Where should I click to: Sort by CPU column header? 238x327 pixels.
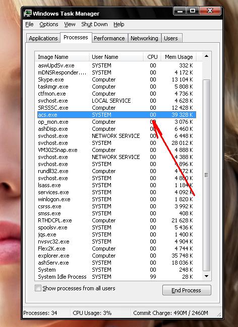coord(152,57)
